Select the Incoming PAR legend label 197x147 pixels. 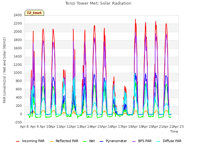(33, 141)
